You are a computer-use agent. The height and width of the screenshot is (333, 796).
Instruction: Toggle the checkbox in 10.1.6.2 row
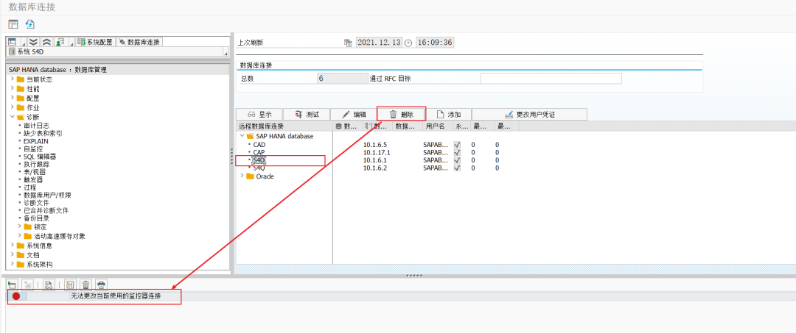point(458,168)
